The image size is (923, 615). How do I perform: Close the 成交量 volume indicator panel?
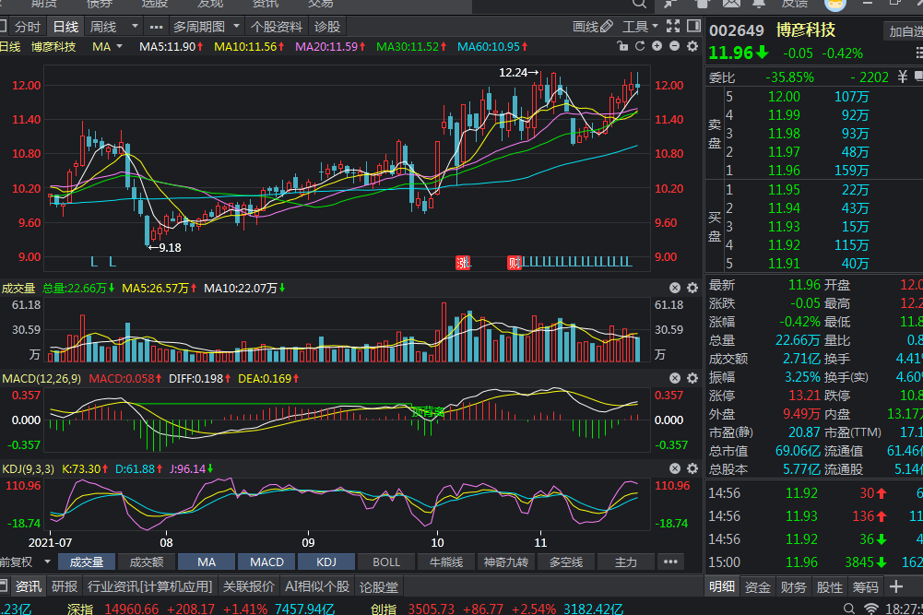point(674,289)
